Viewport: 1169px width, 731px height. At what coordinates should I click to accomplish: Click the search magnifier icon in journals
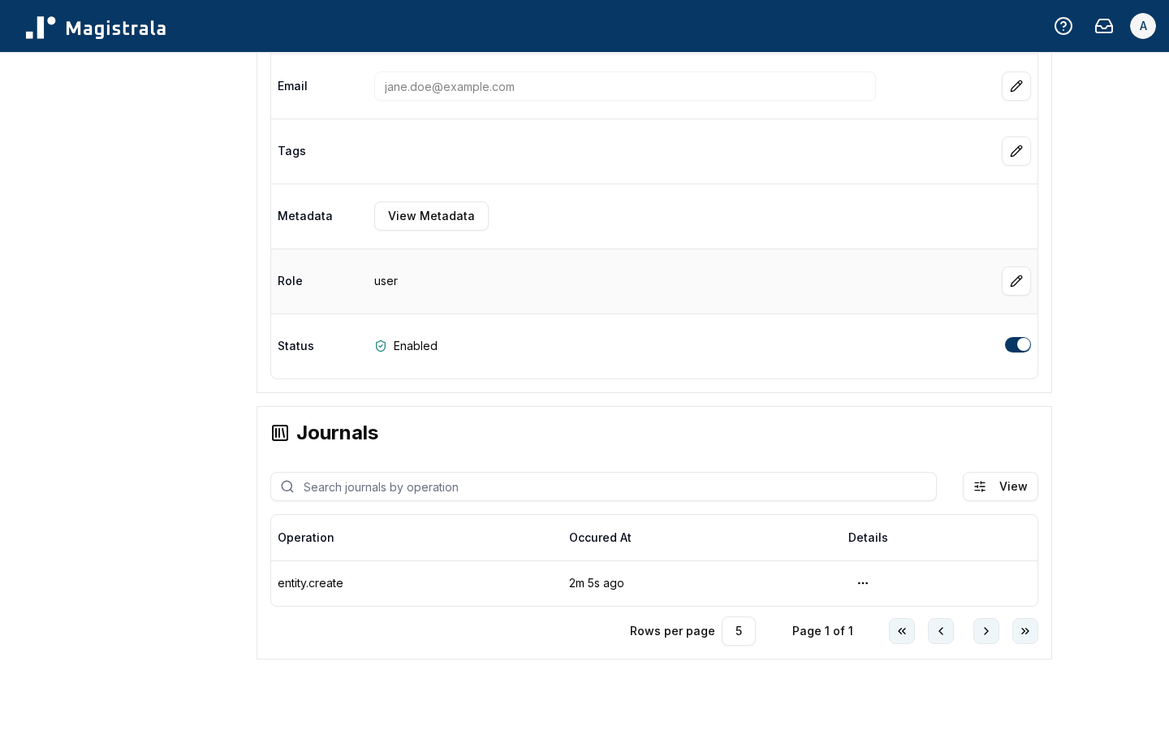(x=287, y=487)
